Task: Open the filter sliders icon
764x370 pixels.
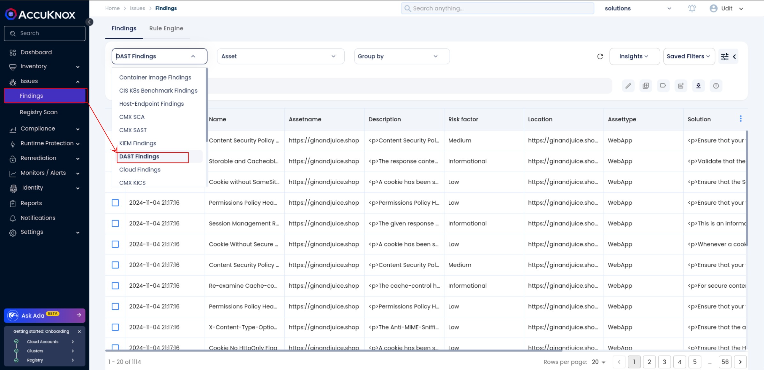Action: tap(725, 57)
